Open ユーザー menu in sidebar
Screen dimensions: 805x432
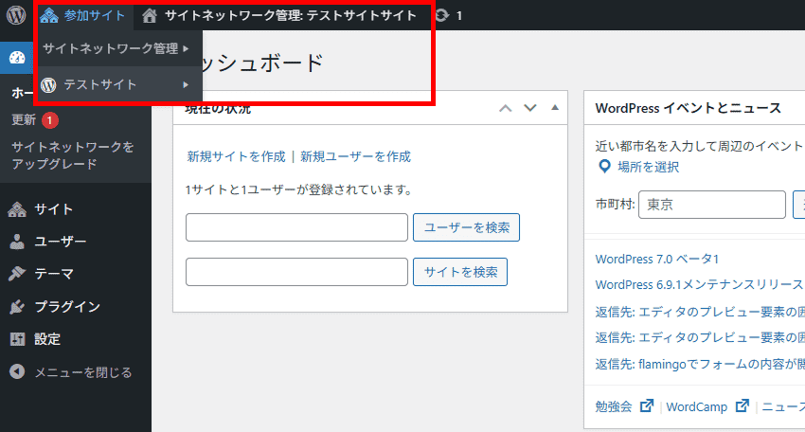60,241
